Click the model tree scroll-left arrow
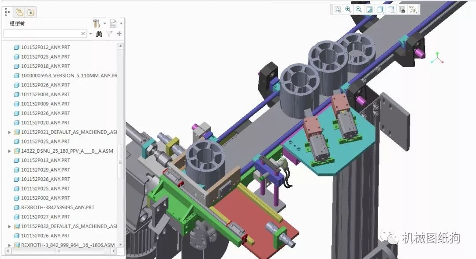 tap(7, 251)
